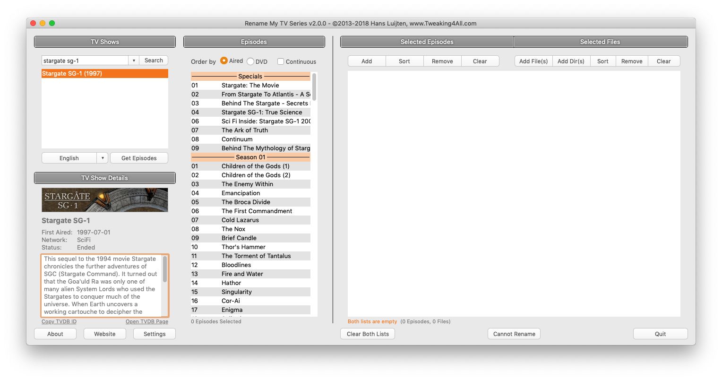Select Stargate SG-1: True Science
The image size is (722, 380).
pyautogui.click(x=250, y=112)
